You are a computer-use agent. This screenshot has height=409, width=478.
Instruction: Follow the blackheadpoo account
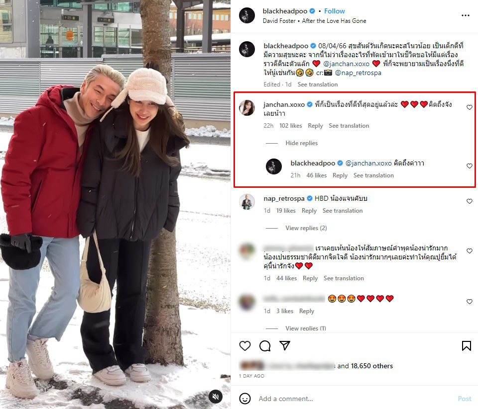(335, 11)
